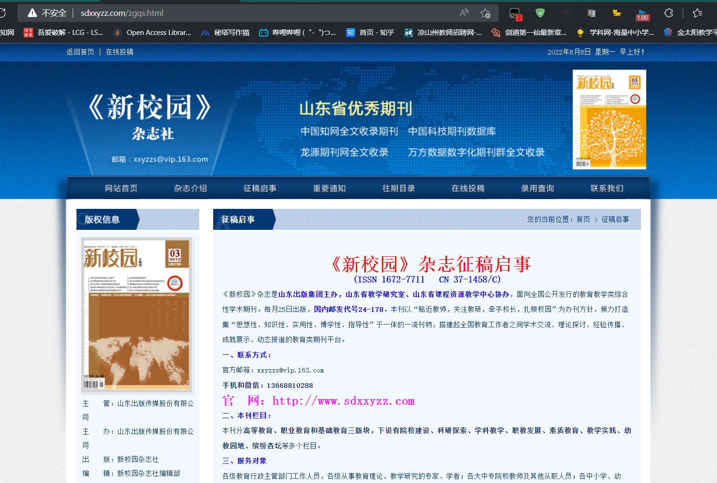Open 凉山州教师招聘网 bookmark
717x483 pixels.
coord(443,32)
